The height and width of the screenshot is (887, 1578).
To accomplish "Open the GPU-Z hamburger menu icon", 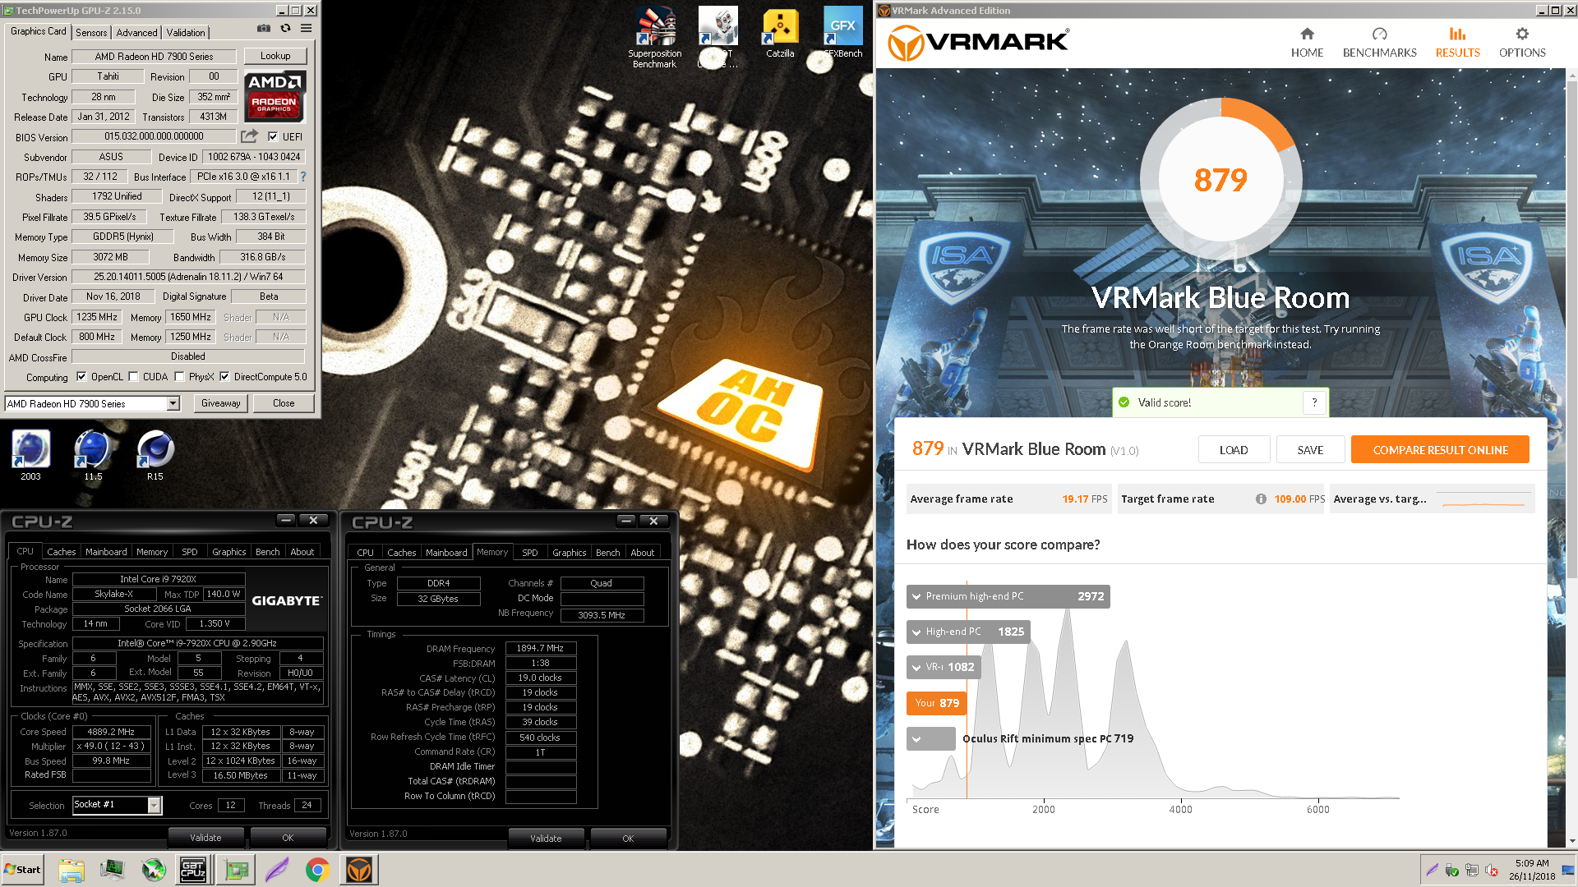I will coord(306,28).
